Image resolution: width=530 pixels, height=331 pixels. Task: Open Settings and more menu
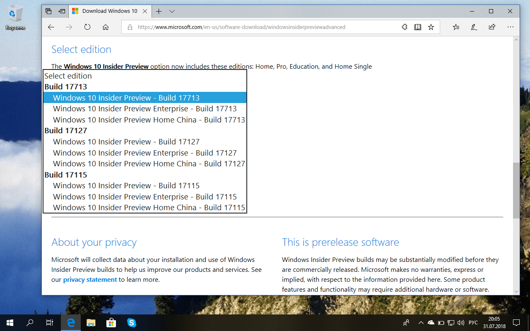[510, 26]
